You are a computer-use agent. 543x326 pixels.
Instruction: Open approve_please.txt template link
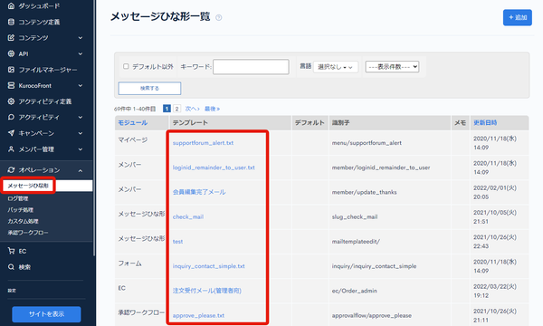198,316
